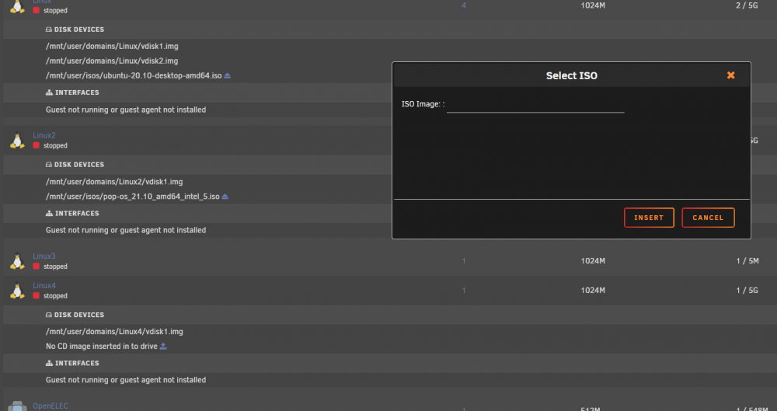The height and width of the screenshot is (411, 777).
Task: Click the 'Select ISO' dialog title
Action: coord(571,76)
